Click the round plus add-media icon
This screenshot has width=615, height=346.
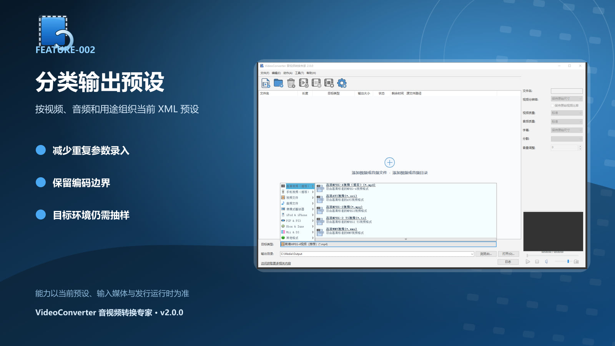(x=389, y=162)
